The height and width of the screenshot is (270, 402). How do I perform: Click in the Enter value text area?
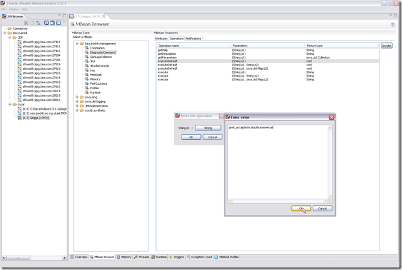point(278,162)
